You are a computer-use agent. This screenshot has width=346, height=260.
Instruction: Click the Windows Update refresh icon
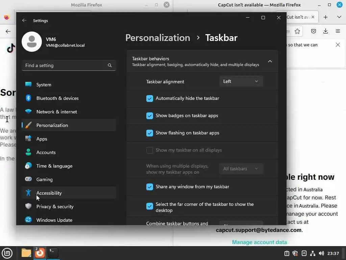[x=28, y=220]
